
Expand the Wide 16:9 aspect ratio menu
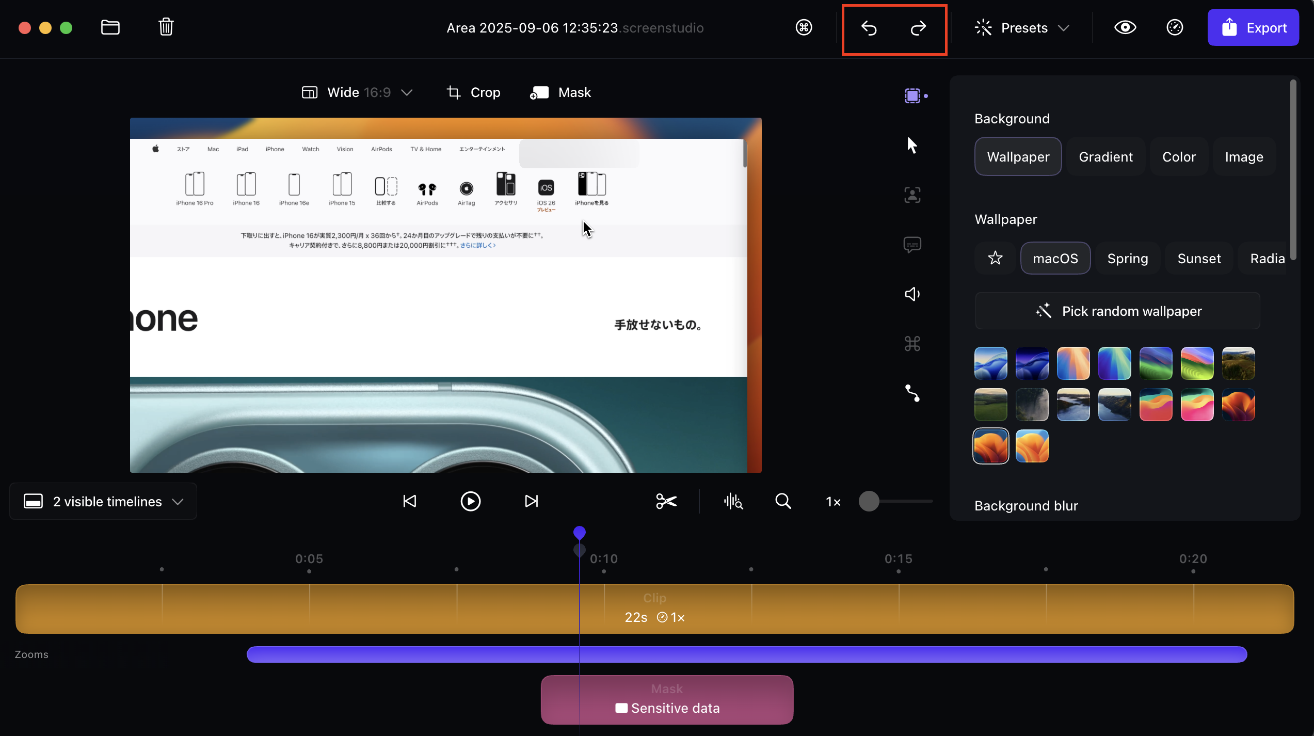357,92
